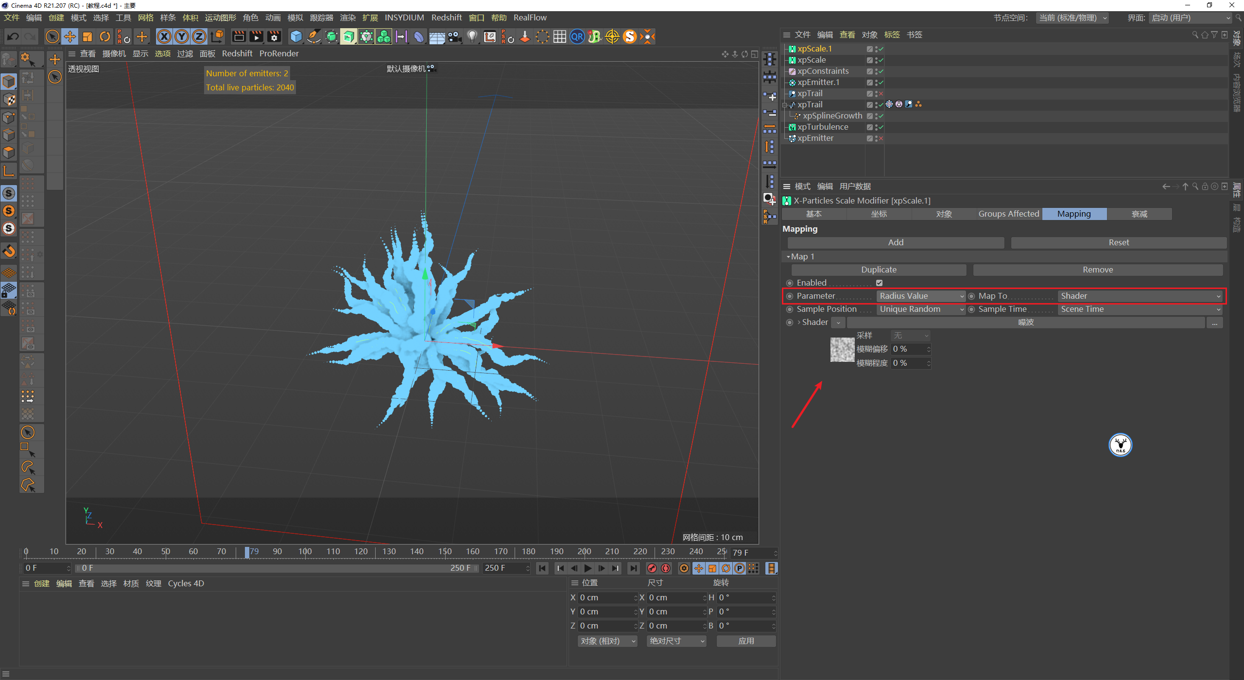This screenshot has height=680, width=1244.
Task: Open the 运动图形 menu
Action: click(220, 17)
